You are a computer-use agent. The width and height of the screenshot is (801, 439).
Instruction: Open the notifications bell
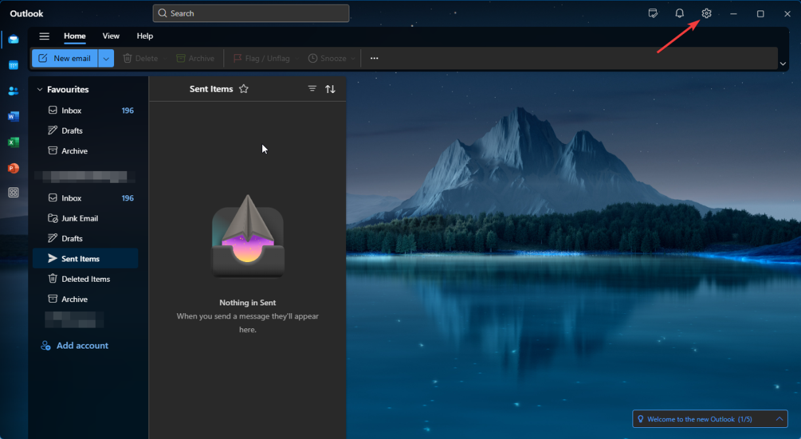[680, 13]
